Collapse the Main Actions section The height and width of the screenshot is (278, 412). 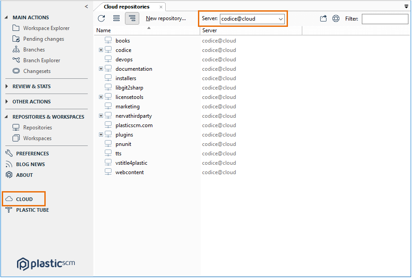(6, 17)
